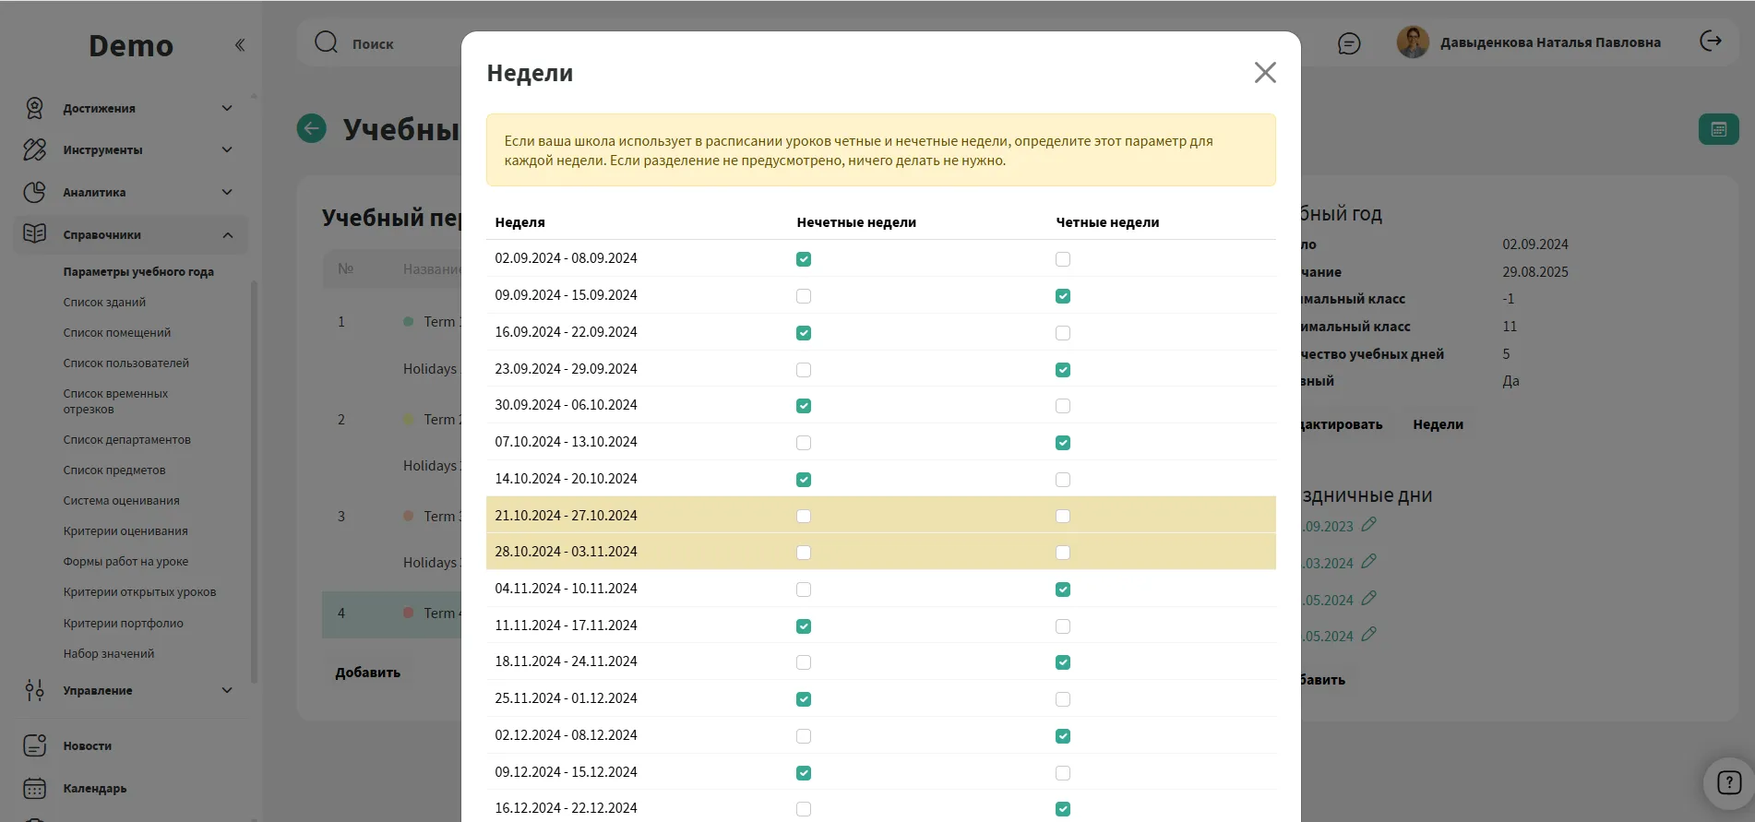Click the user avatar photo
Screen dimensions: 1755x822
tap(1413, 42)
